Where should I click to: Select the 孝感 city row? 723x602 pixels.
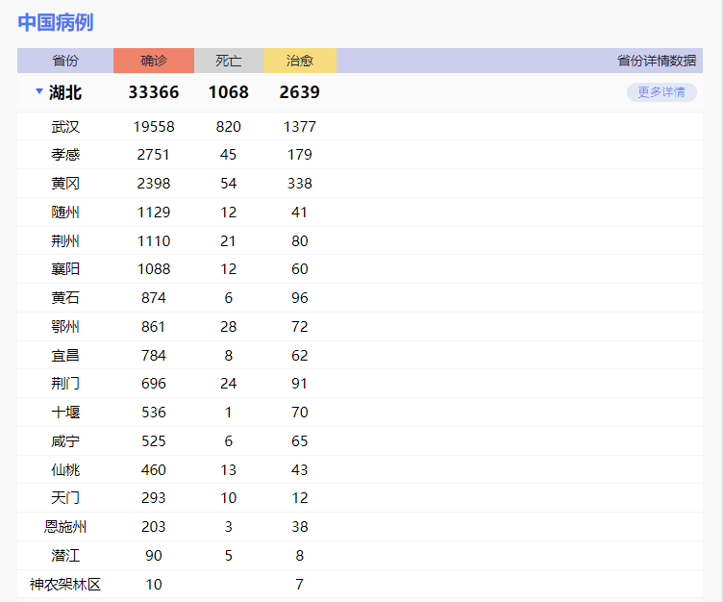[65, 155]
